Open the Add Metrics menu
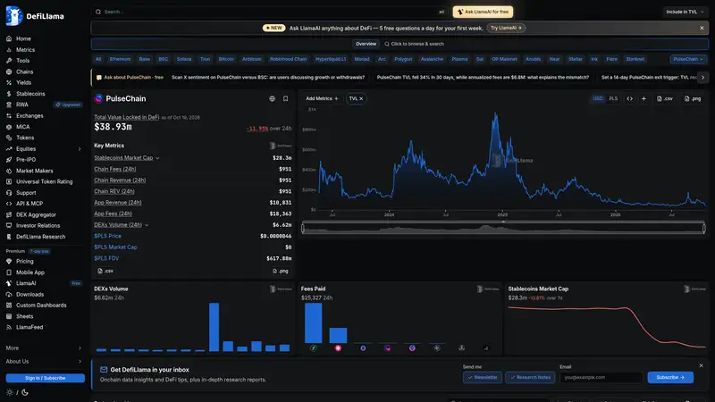The height and width of the screenshot is (402, 715). (x=322, y=98)
